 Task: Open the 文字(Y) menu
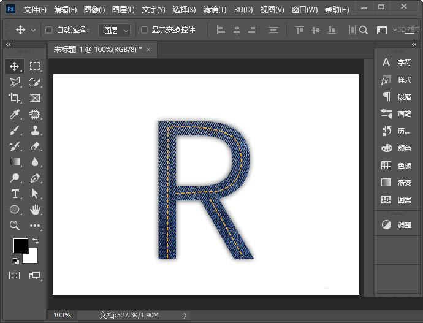153,10
